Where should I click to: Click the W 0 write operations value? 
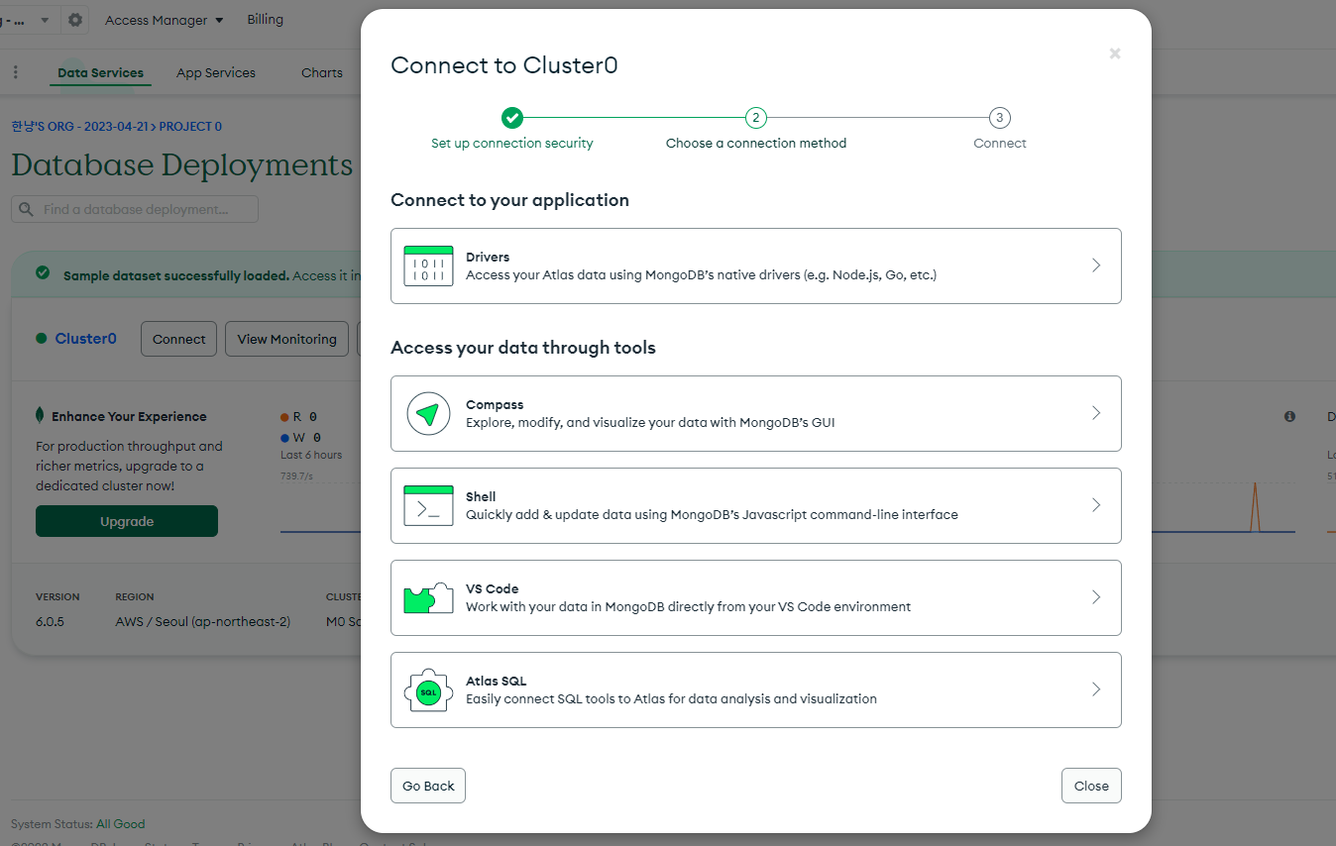pos(300,437)
